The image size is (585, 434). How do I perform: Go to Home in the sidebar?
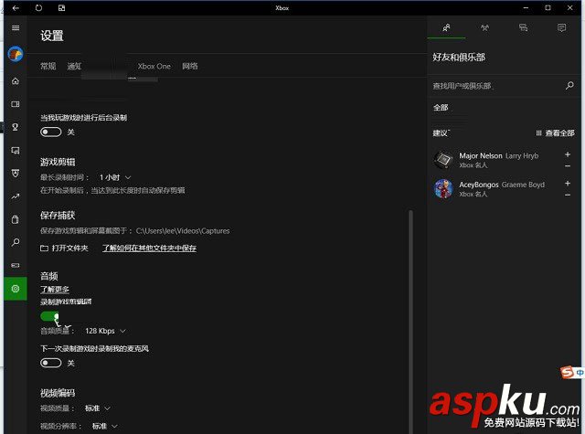coord(16,81)
